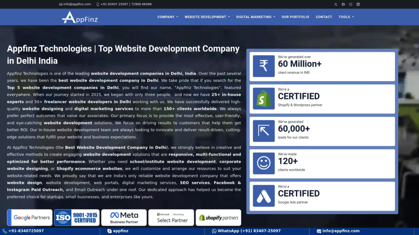
Task: Go to Our Portfolio page
Action: (x=295, y=17)
